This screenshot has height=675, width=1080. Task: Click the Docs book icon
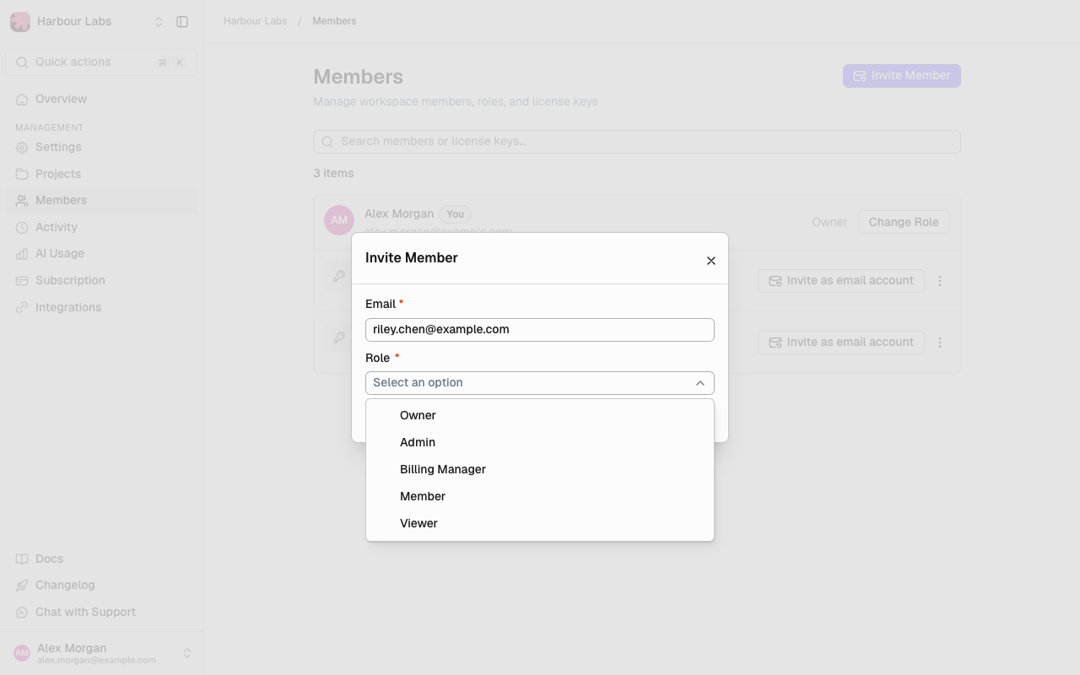22,559
